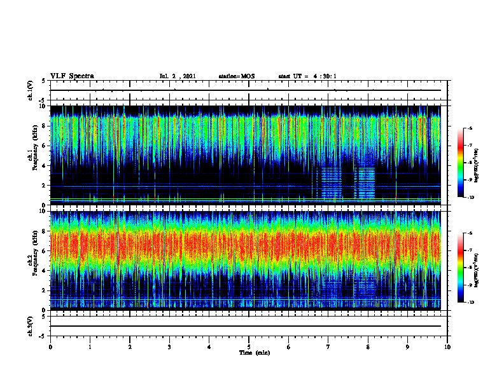Click time axis tick label "7"

(328, 347)
